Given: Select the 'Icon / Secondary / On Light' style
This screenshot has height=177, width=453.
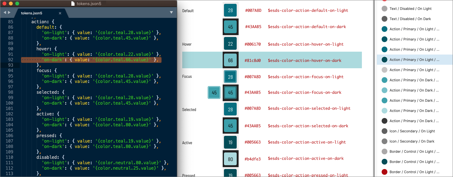Looking at the screenshot, I should click(x=415, y=131).
